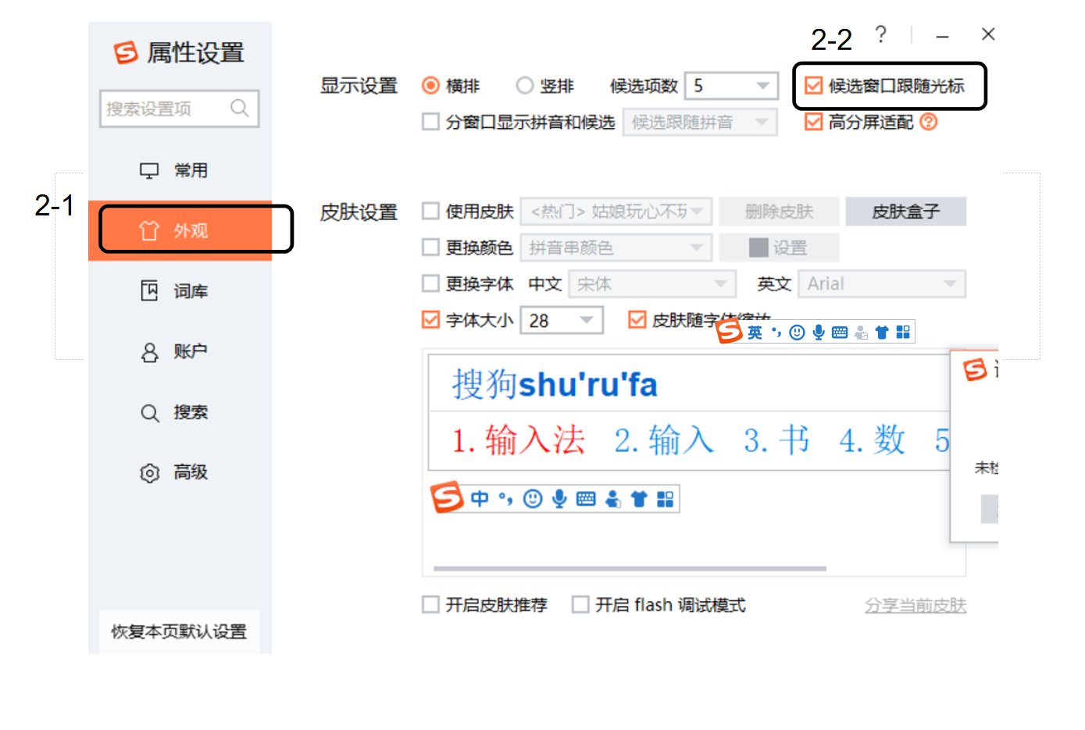1085x730 pixels.
Task: Select the 竖排 radio button
Action: 523,86
